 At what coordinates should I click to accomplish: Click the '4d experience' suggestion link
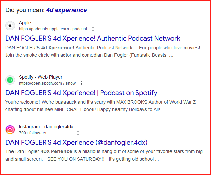(67, 10)
